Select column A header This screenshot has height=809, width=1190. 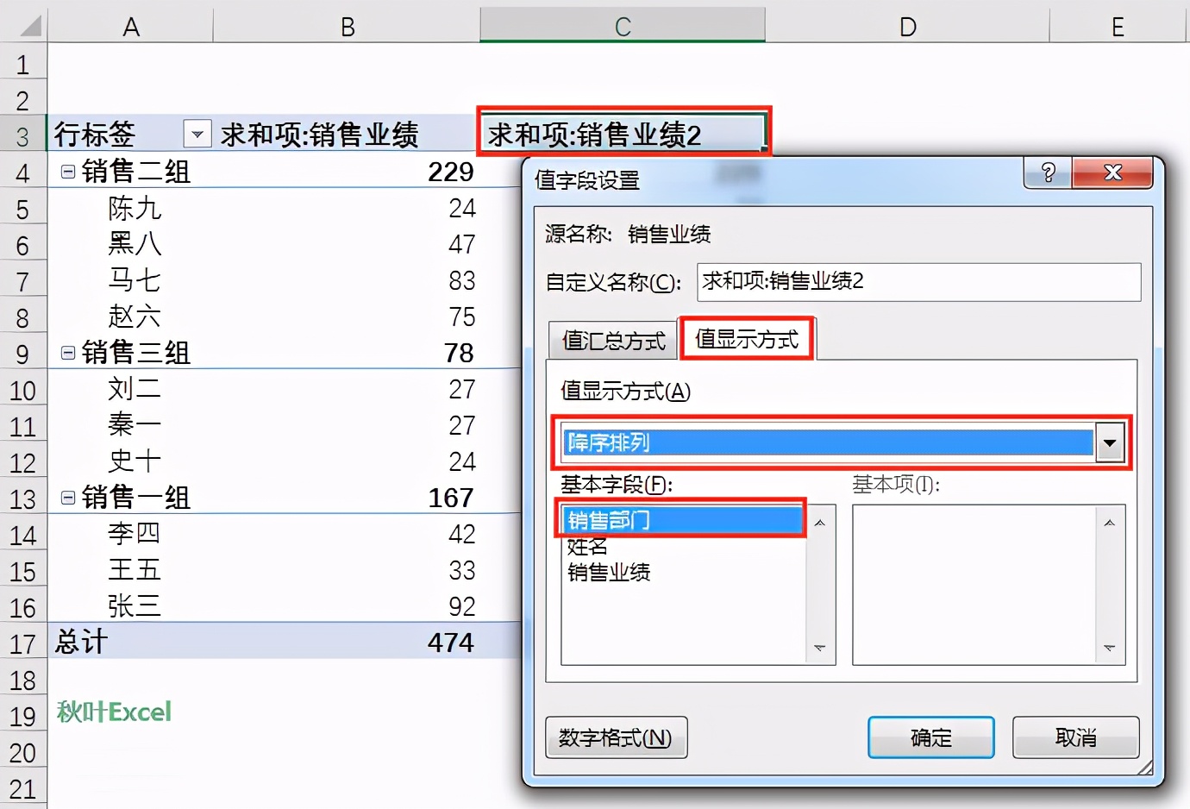click(130, 26)
